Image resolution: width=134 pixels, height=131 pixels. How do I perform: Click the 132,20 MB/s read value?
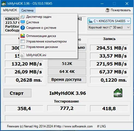(x=24, y=64)
